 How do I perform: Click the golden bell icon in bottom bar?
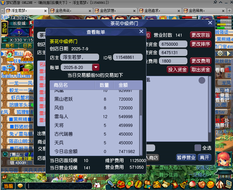tap(183, 184)
